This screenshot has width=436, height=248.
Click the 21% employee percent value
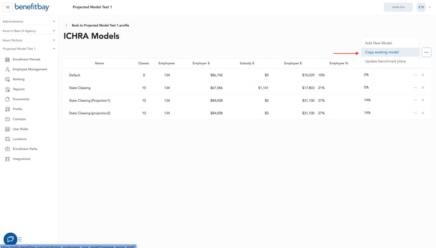(321, 88)
